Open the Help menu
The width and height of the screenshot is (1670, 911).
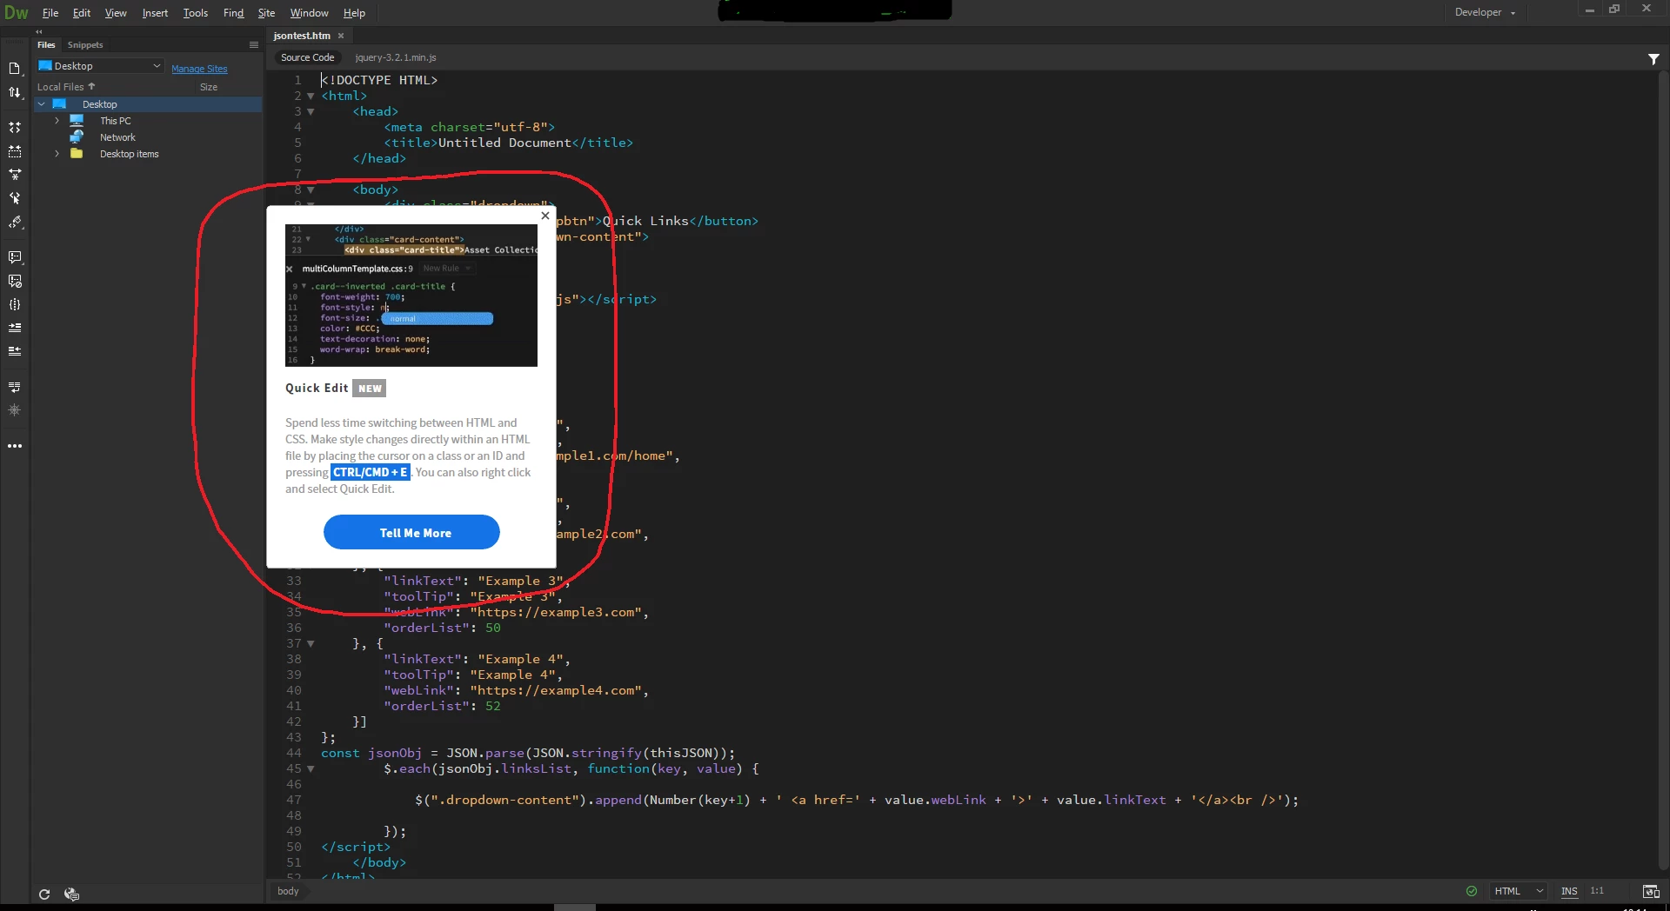(354, 13)
